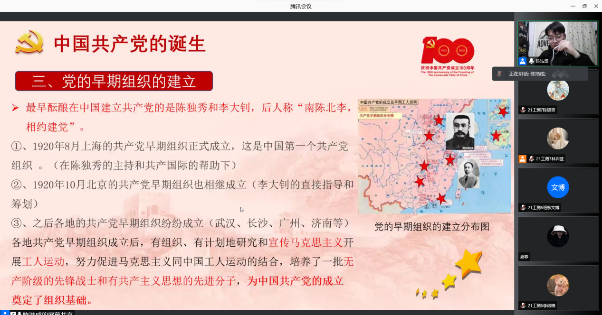Click the name label 21工测6李诺楠
This screenshot has height=315, width=602.
pyautogui.click(x=541, y=306)
